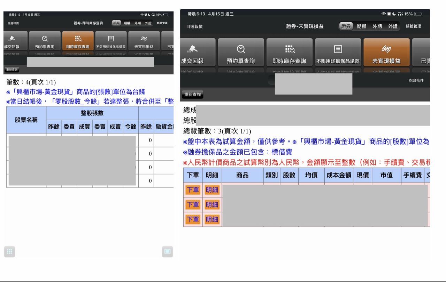Expand the 查詢條件 query conditions

pos(416,80)
